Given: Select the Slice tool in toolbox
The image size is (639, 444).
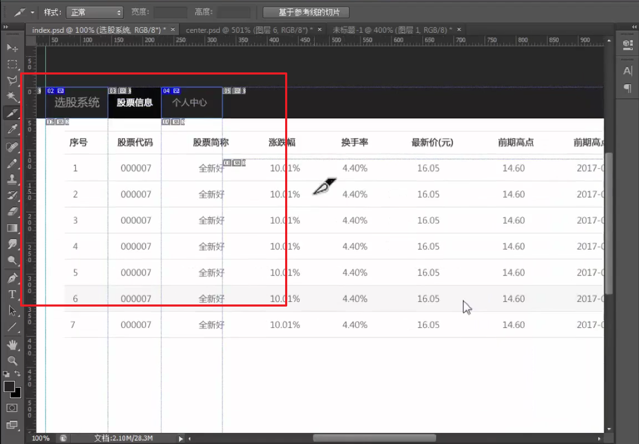Looking at the screenshot, I should 12,113.
